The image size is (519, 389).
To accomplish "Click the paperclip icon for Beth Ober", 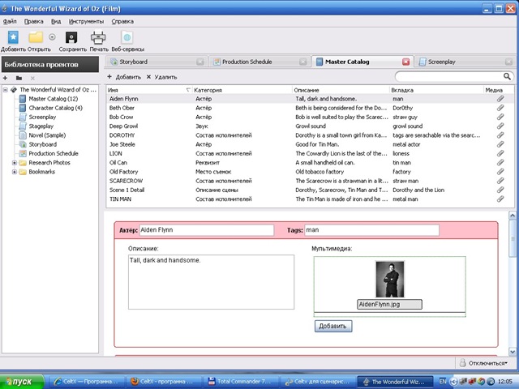I will (x=500, y=107).
